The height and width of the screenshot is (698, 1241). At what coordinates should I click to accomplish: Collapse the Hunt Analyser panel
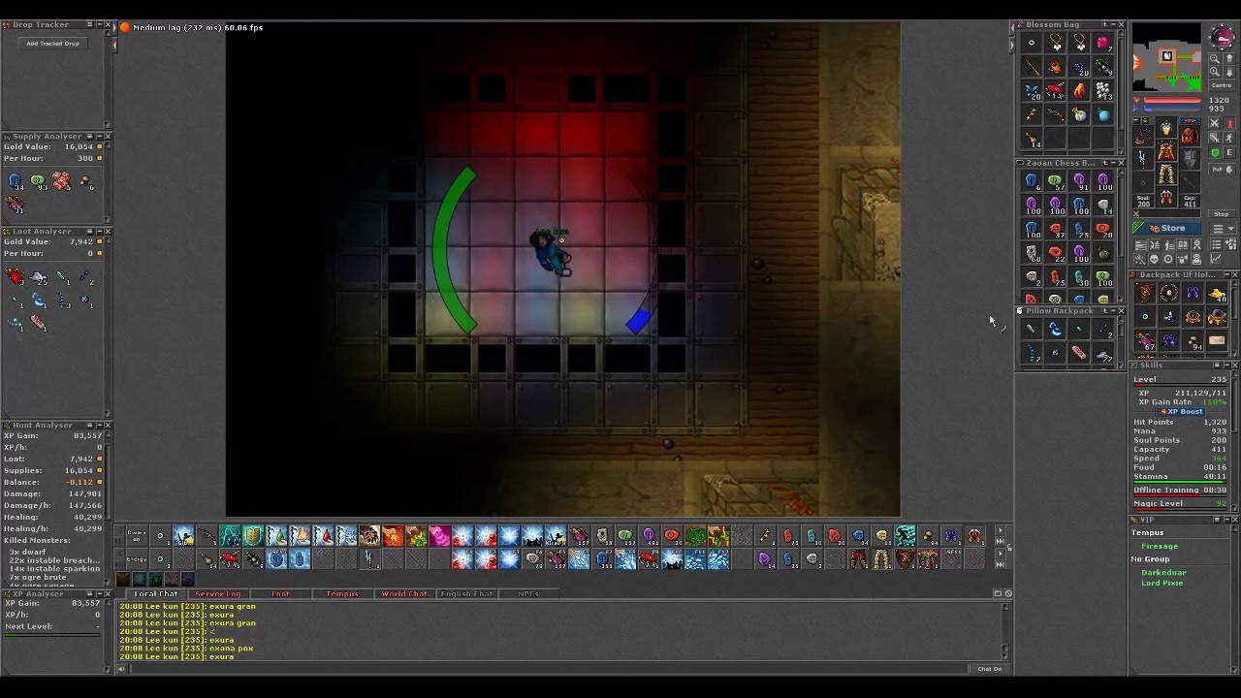coord(98,426)
